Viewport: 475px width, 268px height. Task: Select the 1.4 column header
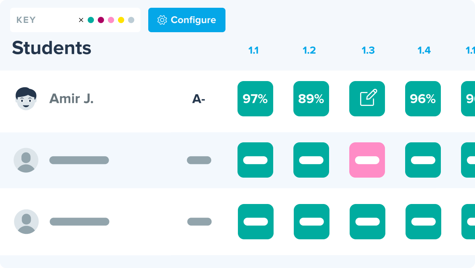click(x=424, y=50)
